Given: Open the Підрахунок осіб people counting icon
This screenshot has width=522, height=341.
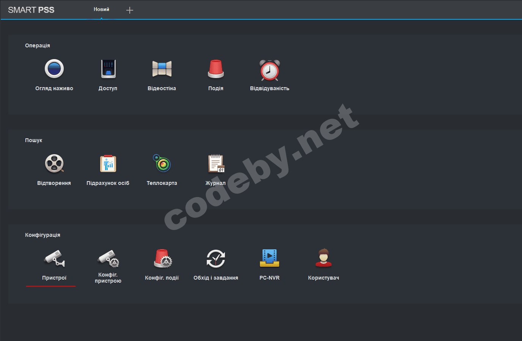Looking at the screenshot, I should coord(108,164).
